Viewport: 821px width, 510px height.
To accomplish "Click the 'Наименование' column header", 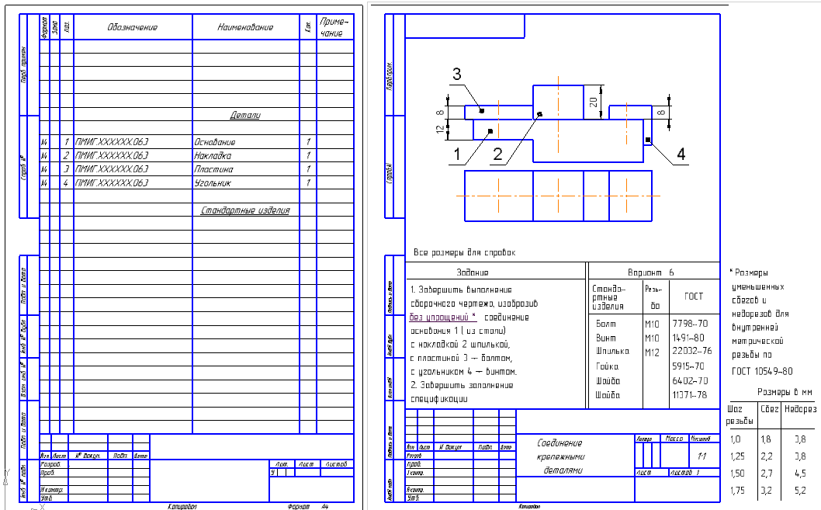I will (245, 28).
